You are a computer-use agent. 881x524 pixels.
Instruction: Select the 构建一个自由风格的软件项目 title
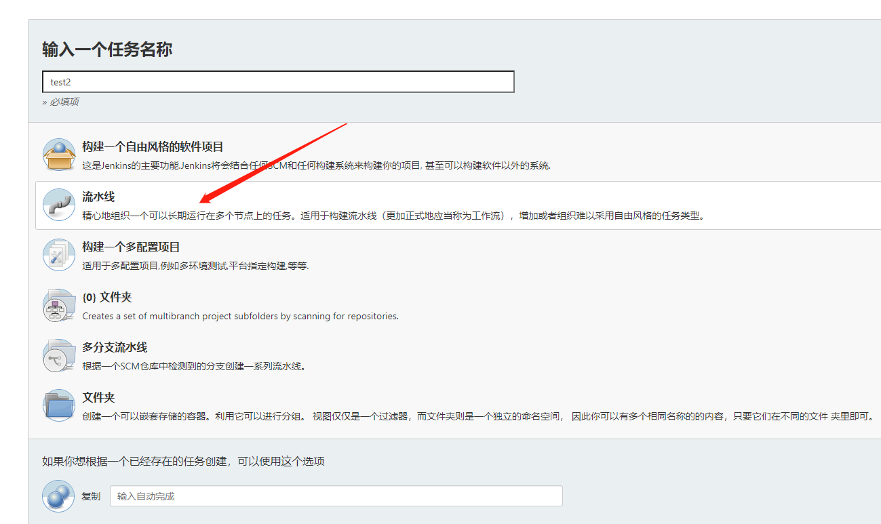(153, 146)
